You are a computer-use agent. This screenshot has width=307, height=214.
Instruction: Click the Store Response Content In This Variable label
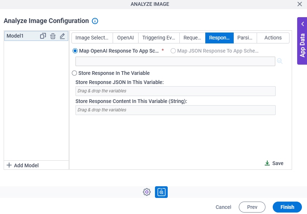[131, 101]
